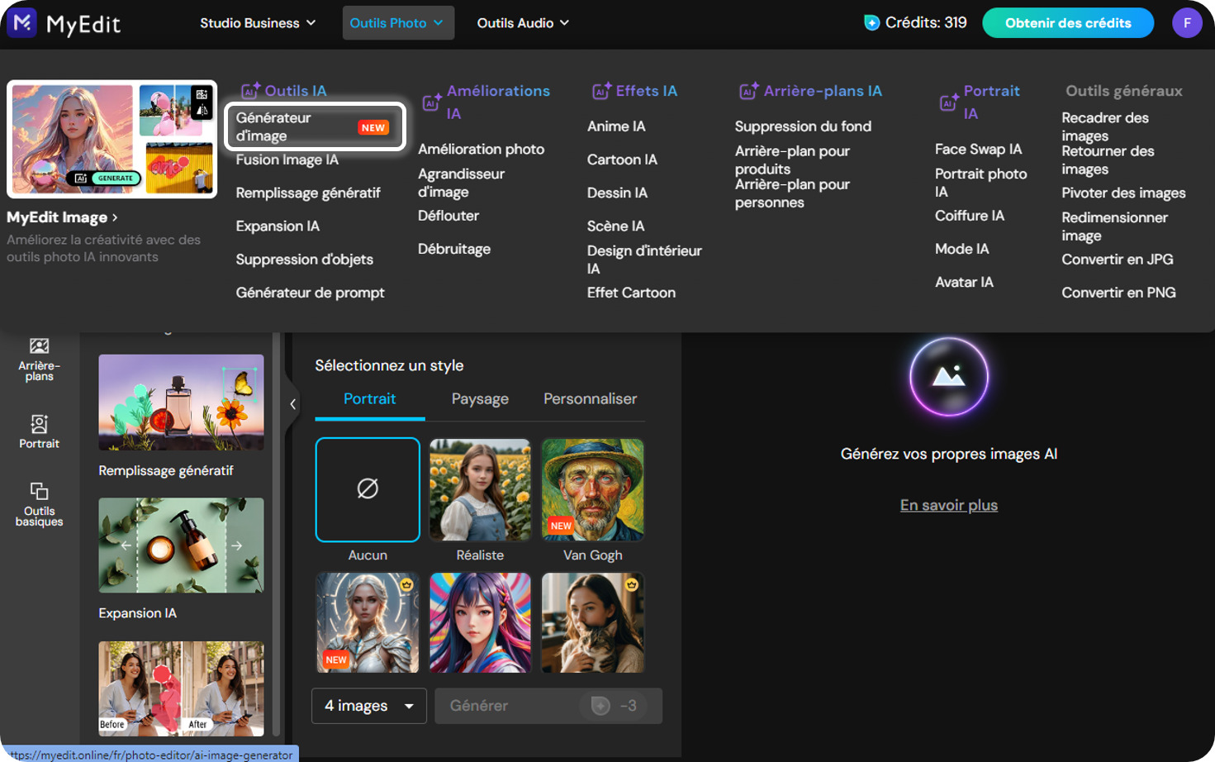Choose Amélioration photo
This screenshot has height=762, width=1215.
click(x=482, y=149)
